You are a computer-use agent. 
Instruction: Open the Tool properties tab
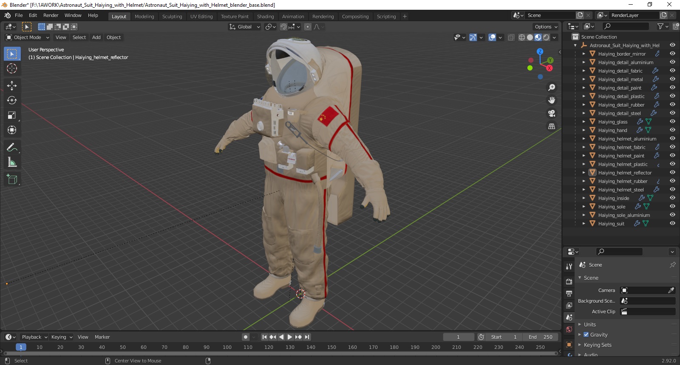(x=569, y=267)
